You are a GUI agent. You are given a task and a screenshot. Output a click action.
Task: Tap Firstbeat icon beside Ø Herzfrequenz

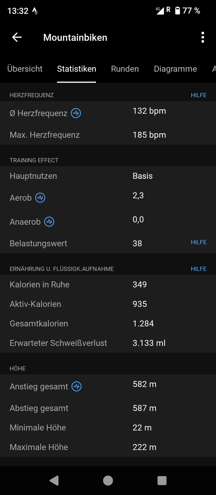coord(76,113)
